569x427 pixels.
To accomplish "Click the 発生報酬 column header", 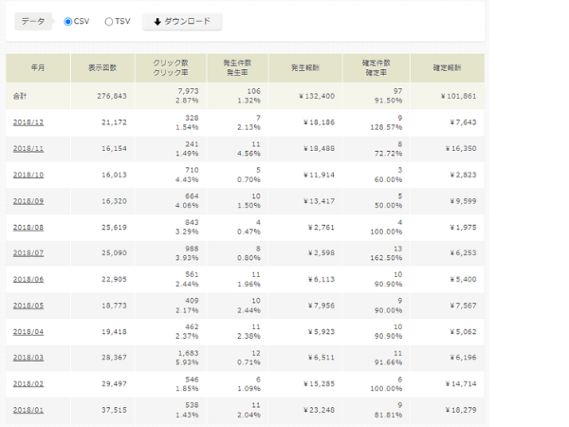I will tap(302, 68).
